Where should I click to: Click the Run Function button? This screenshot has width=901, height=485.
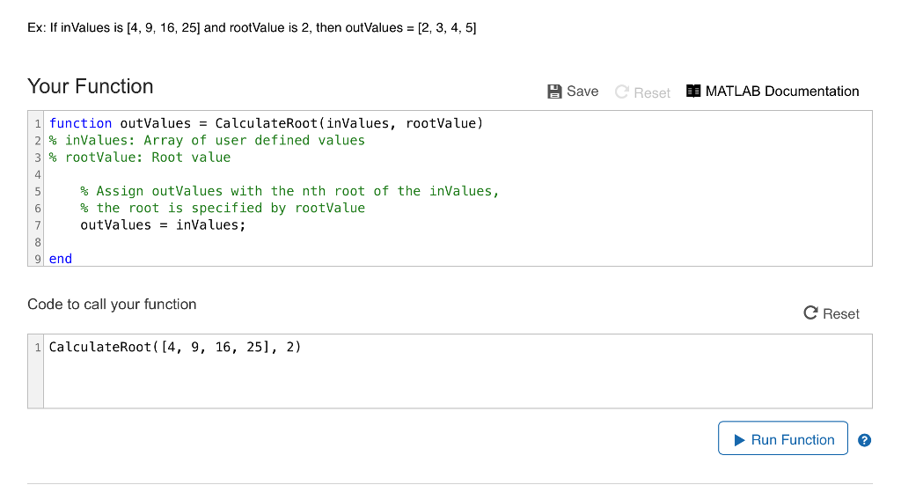coord(782,438)
